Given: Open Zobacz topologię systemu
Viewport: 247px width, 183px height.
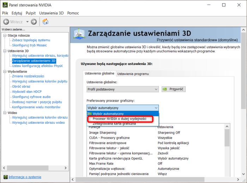Looking at the screenshot, I should pyautogui.click(x=31, y=40).
